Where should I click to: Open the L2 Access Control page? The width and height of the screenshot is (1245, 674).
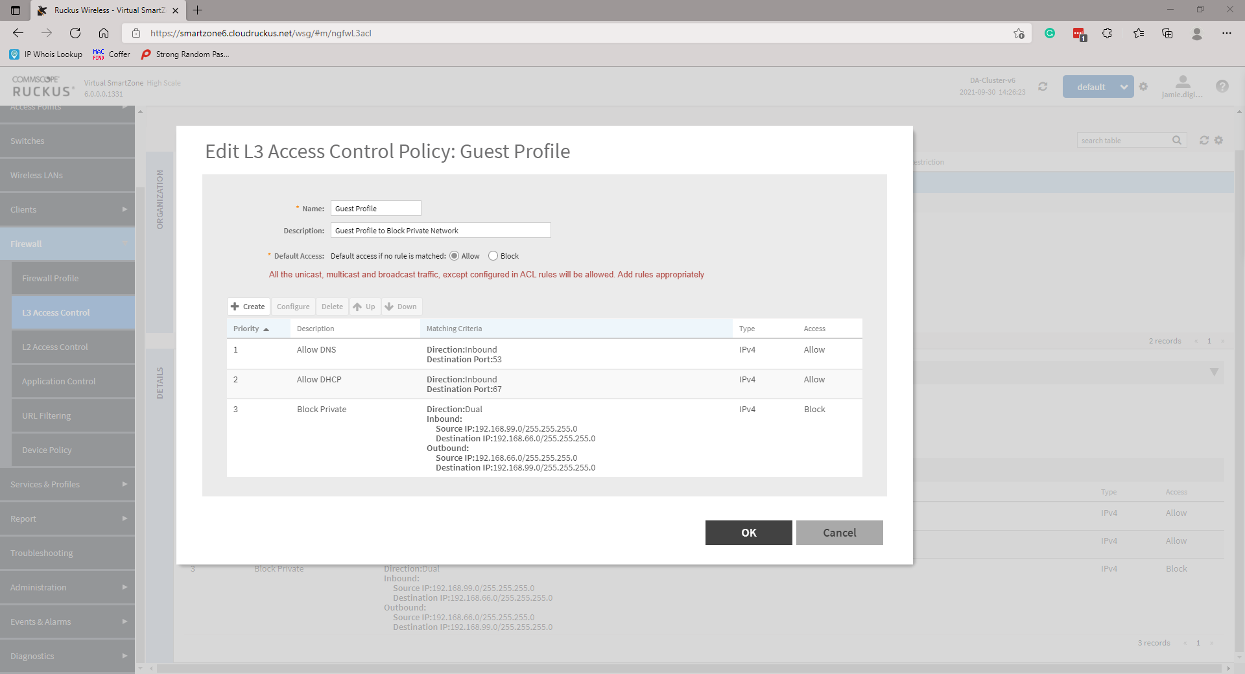pyautogui.click(x=55, y=347)
